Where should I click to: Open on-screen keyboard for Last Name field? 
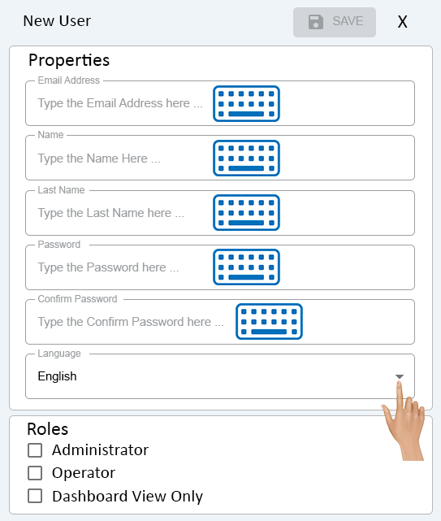(x=246, y=213)
